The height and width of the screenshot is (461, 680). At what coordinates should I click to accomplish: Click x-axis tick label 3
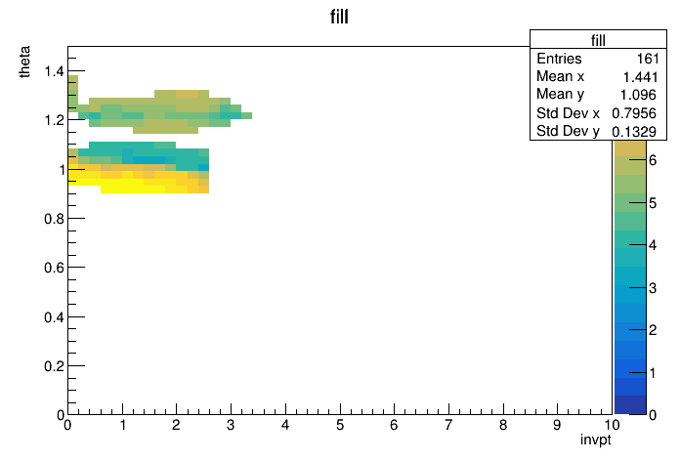click(x=231, y=425)
